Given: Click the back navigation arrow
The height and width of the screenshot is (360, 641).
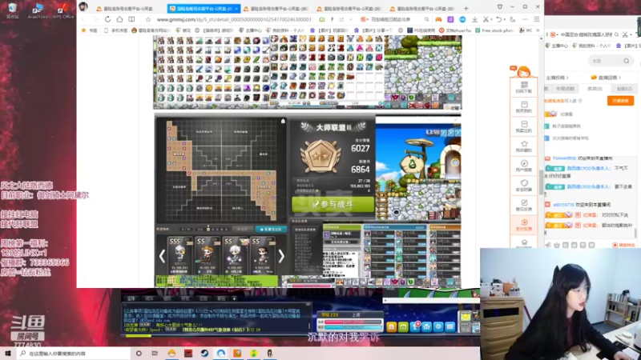Looking at the screenshot, I should 84,19.
